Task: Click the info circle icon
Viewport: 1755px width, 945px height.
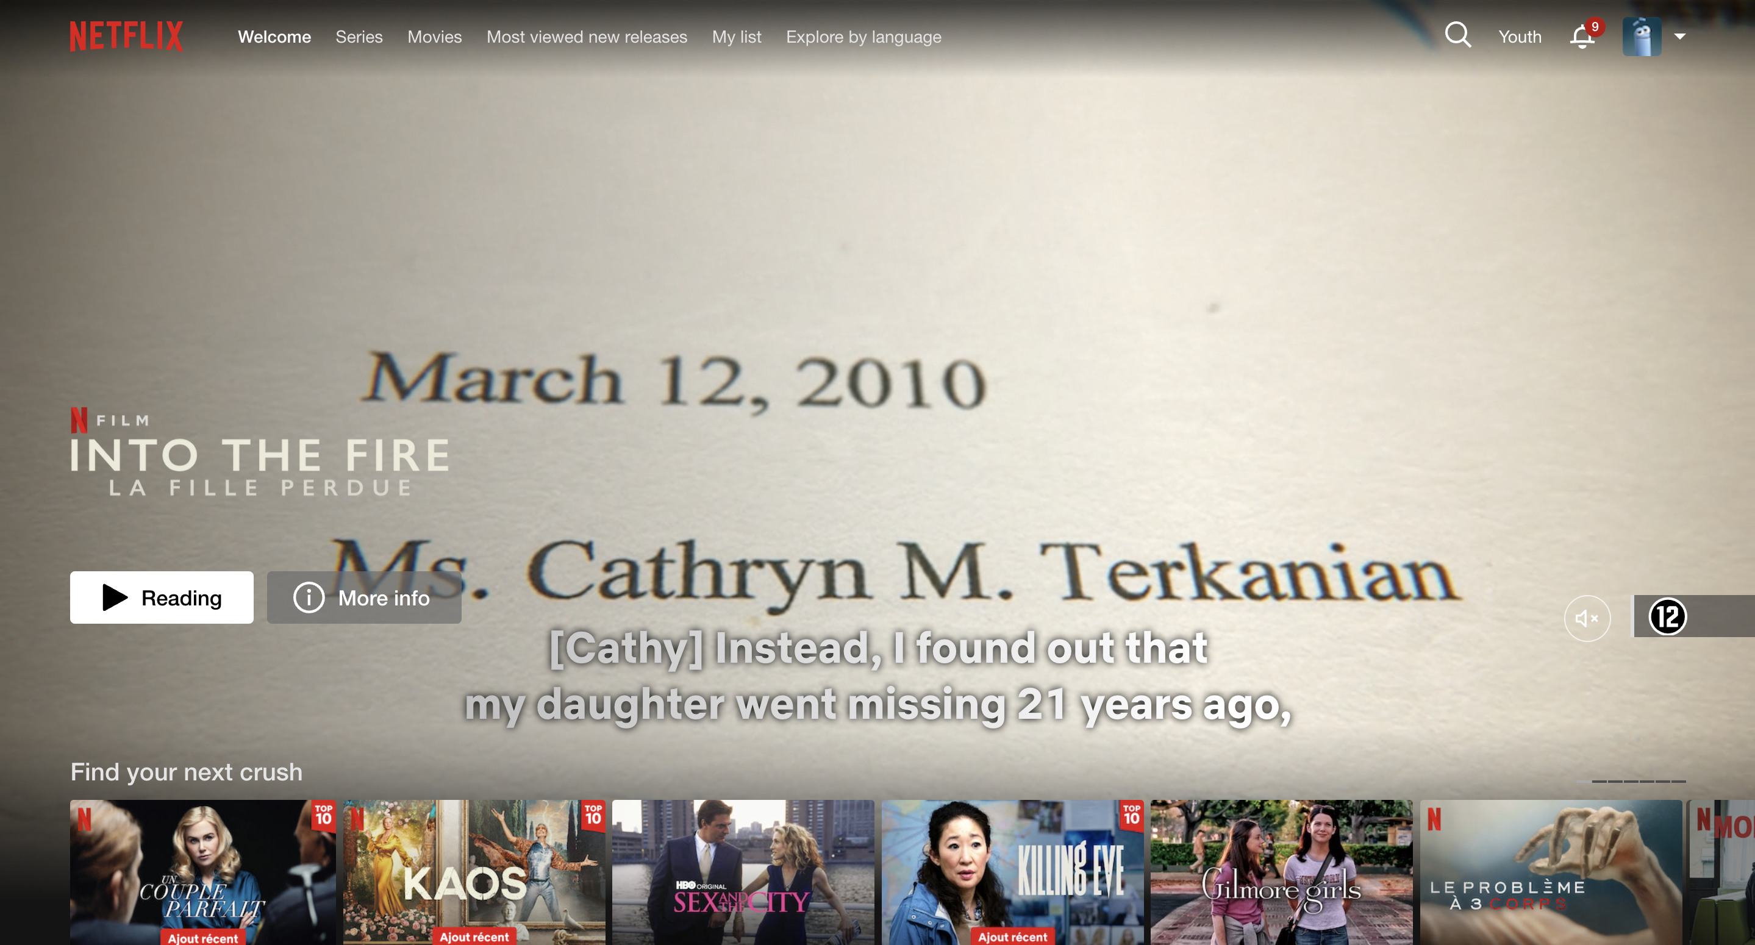Action: click(x=309, y=597)
